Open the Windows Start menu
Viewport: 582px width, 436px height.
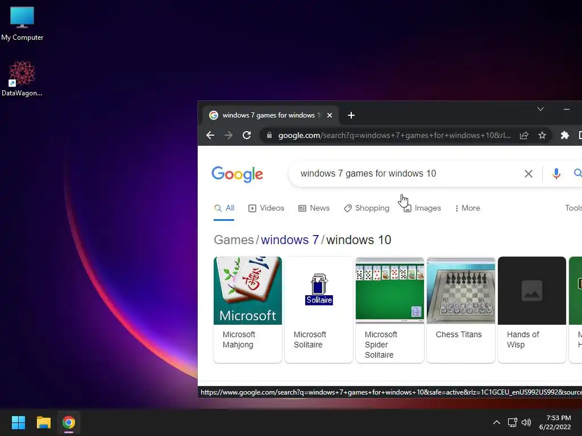[x=18, y=422]
